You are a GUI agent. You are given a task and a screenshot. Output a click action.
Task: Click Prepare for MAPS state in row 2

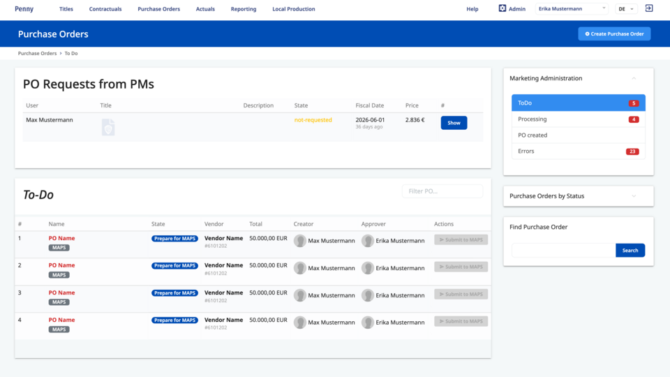coord(174,265)
